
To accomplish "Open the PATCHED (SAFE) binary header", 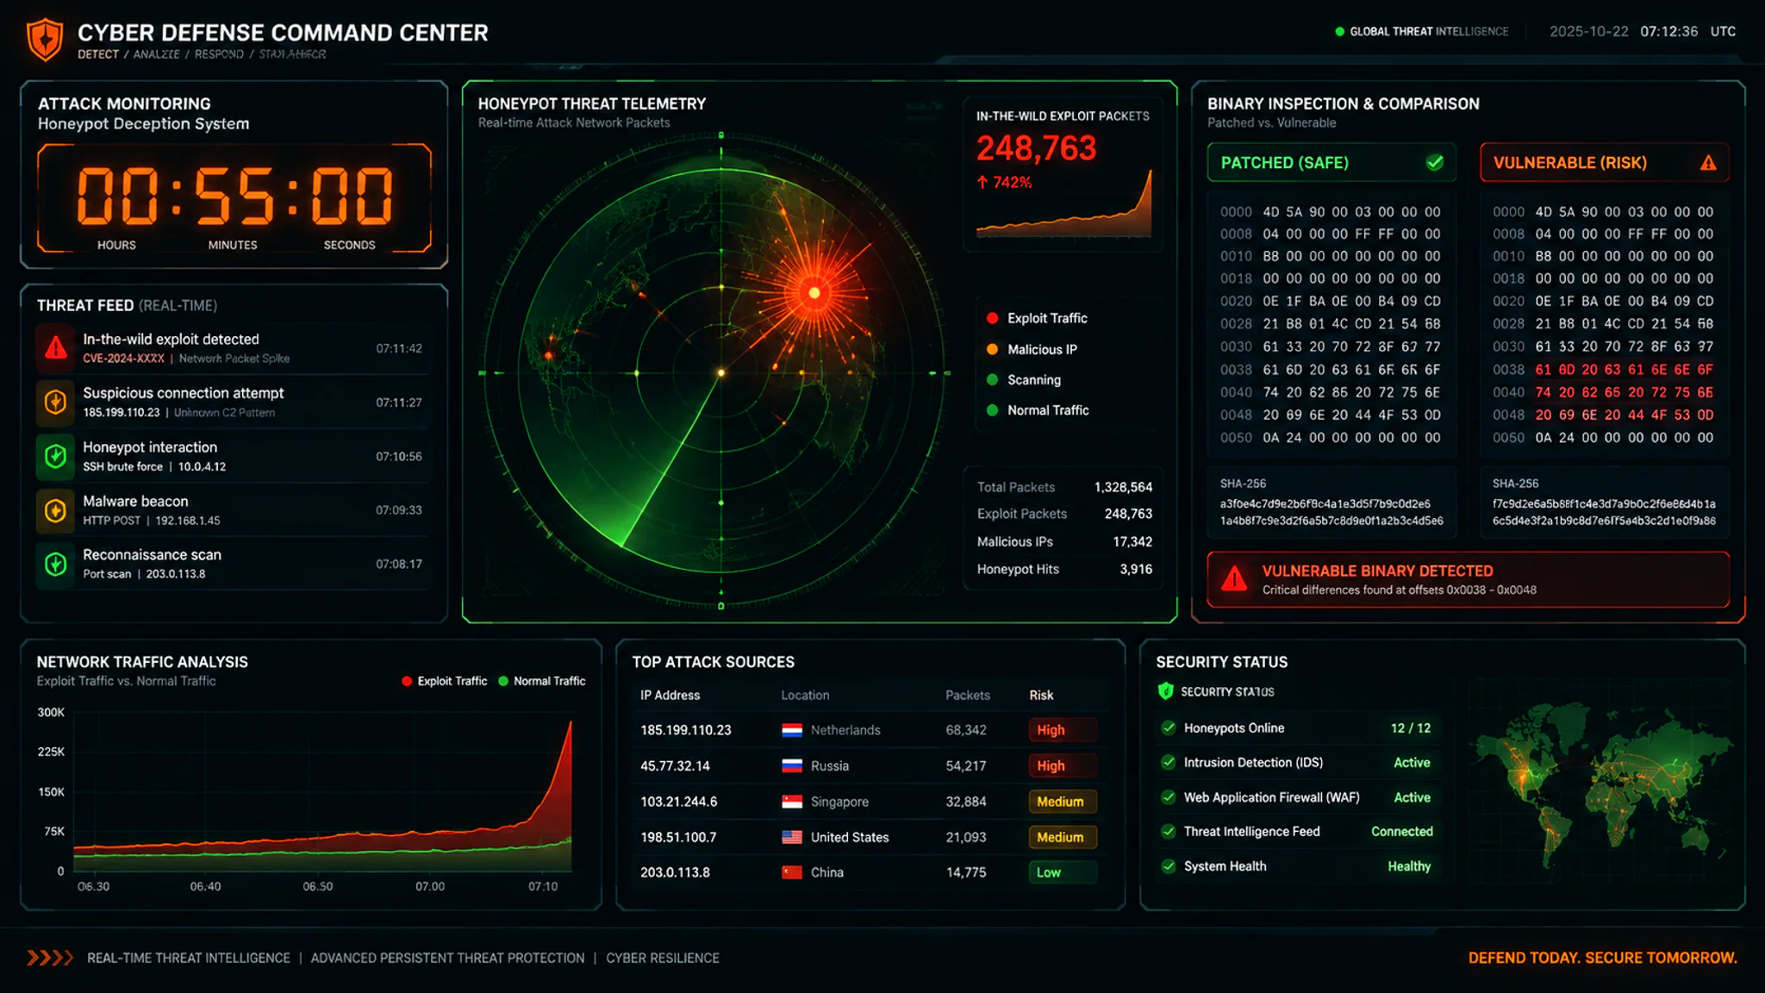I will click(1332, 163).
